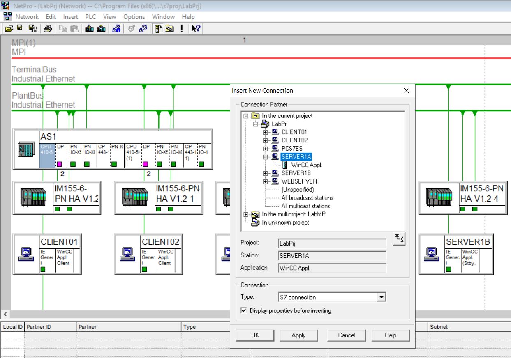The width and height of the screenshot is (511, 358).
Task: Click the dialog Help button
Action: click(x=391, y=335)
